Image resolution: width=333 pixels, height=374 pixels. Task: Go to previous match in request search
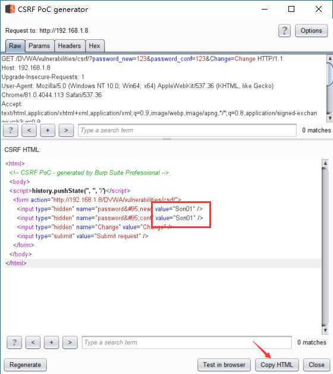[x=29, y=130]
